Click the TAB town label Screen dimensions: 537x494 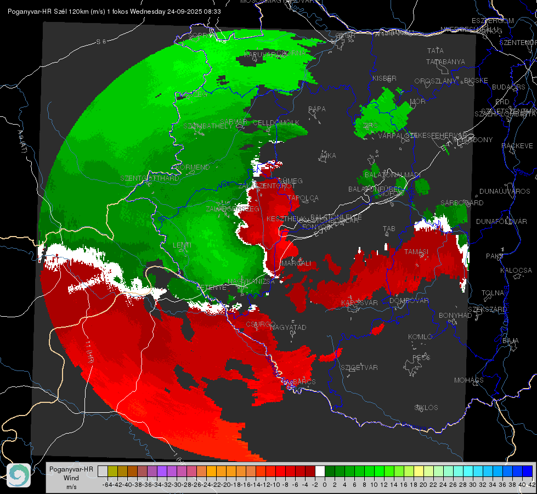point(389,229)
